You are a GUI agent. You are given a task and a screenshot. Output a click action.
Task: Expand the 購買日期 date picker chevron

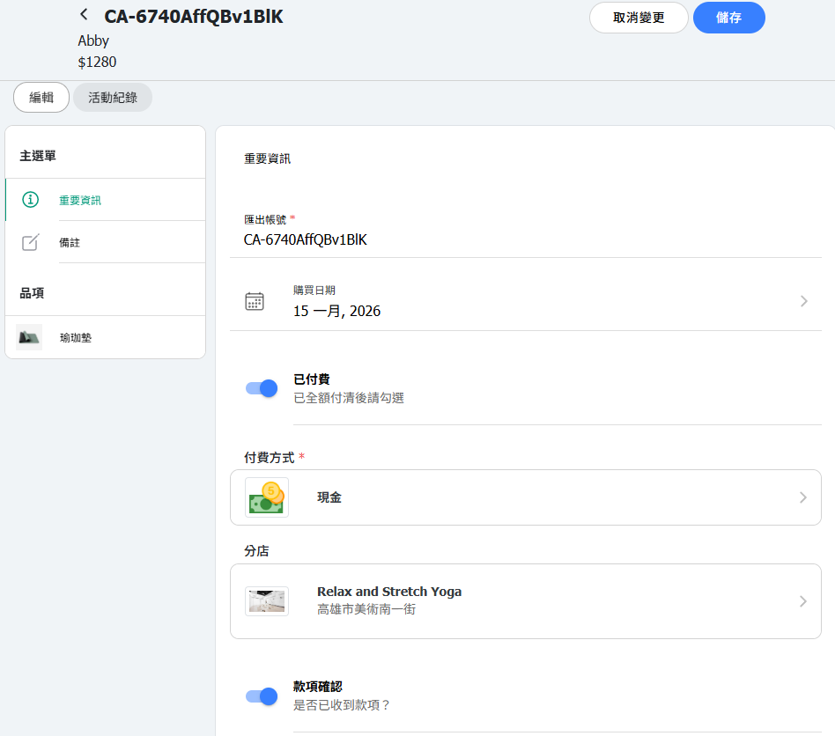802,301
